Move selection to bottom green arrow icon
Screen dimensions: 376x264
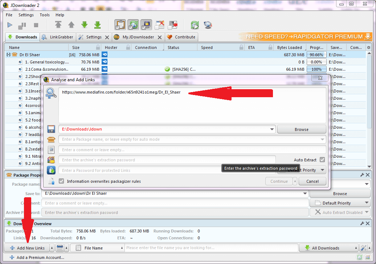pos(97,25)
